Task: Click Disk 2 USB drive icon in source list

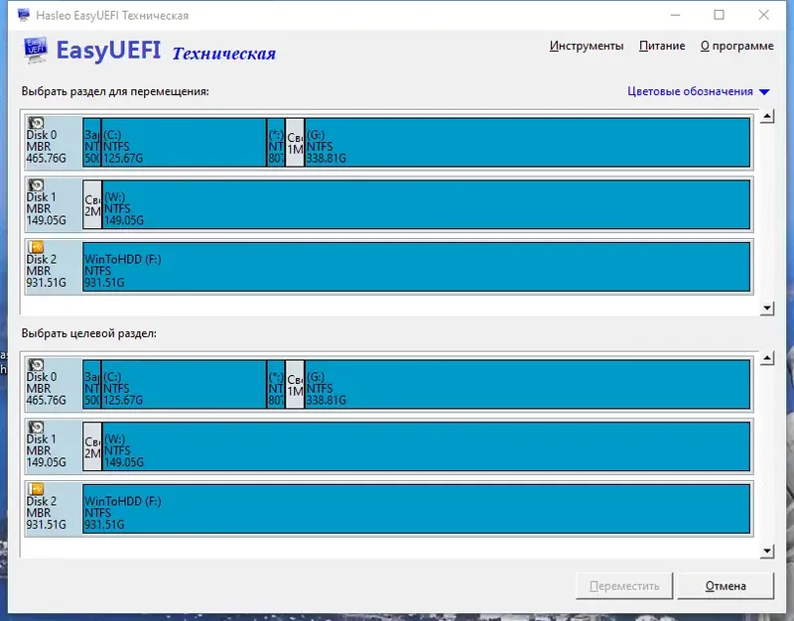Action: pos(36,247)
